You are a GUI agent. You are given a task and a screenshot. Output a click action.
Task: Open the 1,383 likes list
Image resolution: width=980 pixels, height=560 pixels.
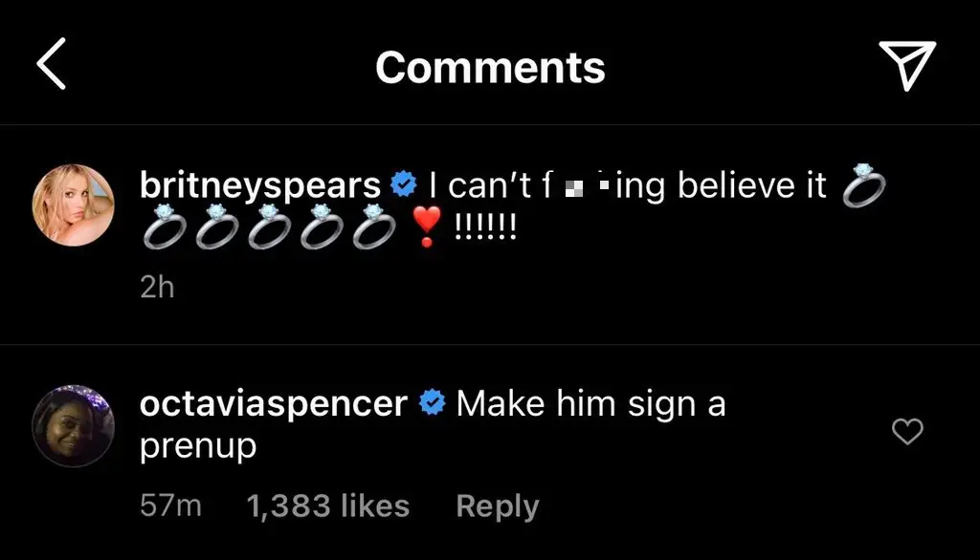[x=328, y=506]
